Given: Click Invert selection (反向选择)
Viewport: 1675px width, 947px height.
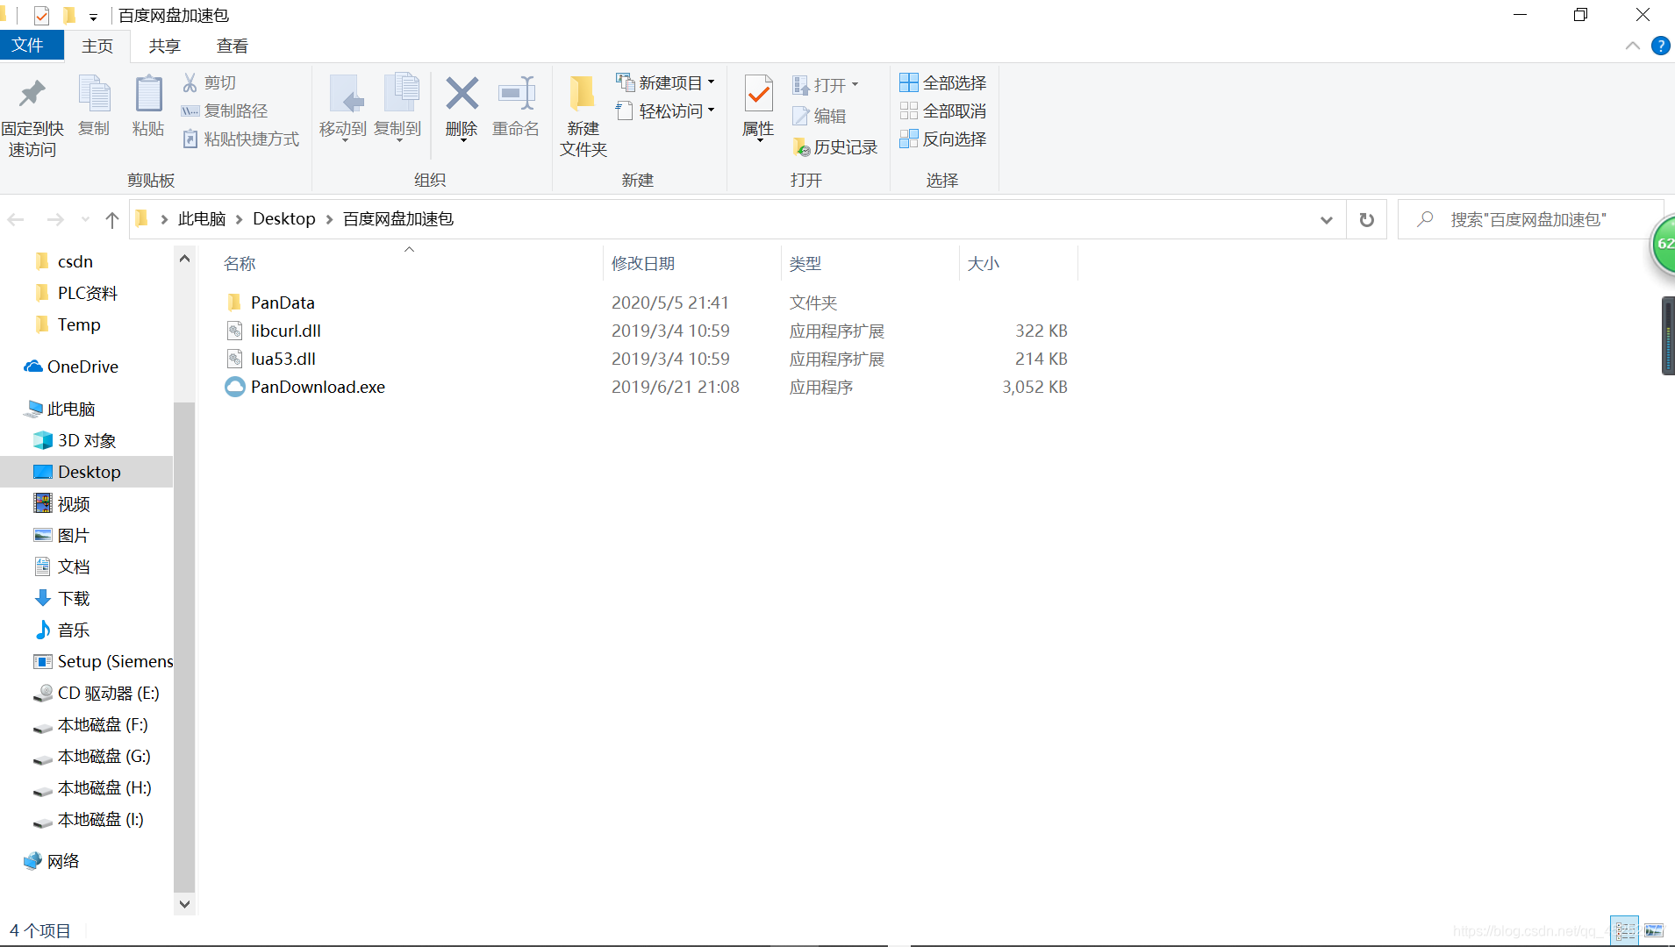Looking at the screenshot, I should point(943,139).
